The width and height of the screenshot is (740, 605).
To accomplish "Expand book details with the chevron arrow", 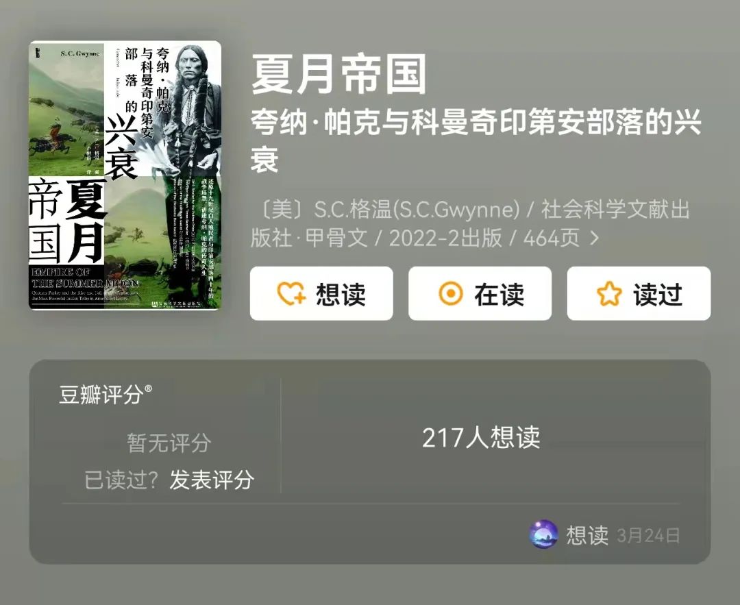I will (x=595, y=238).
